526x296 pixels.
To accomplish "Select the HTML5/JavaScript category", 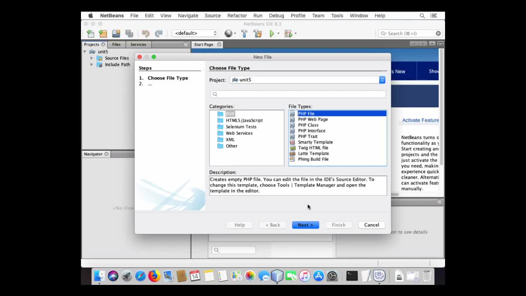I will coord(244,120).
